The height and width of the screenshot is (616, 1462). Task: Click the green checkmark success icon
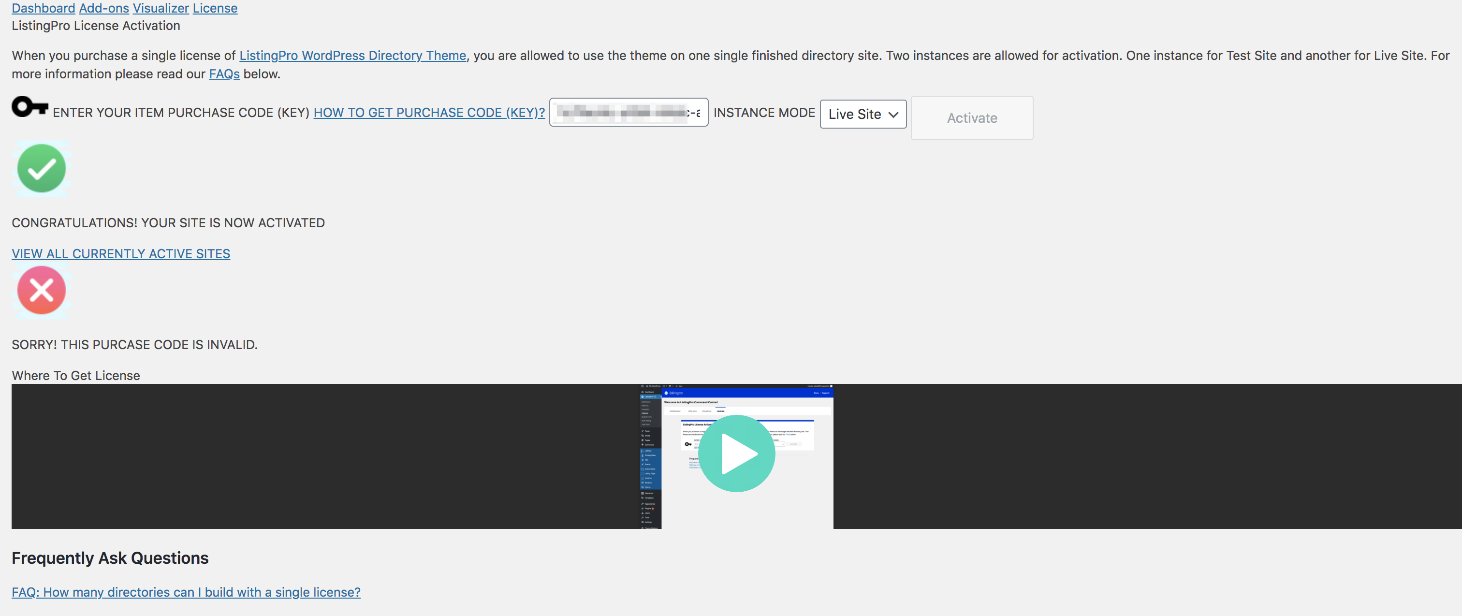42,168
